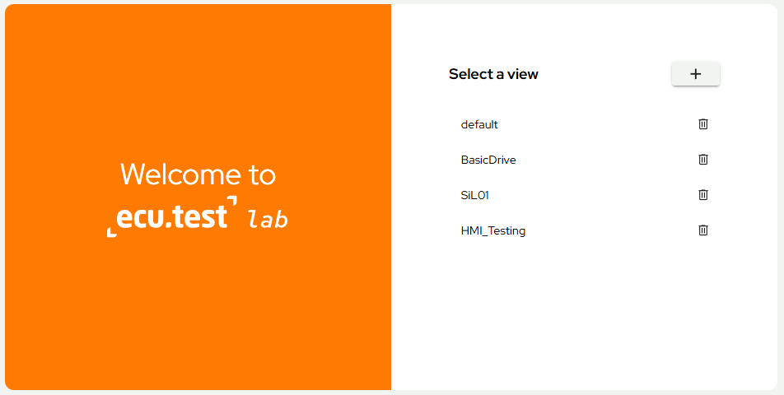784x395 pixels.
Task: Click the upper-right bracket of the logo
Action: point(232,200)
